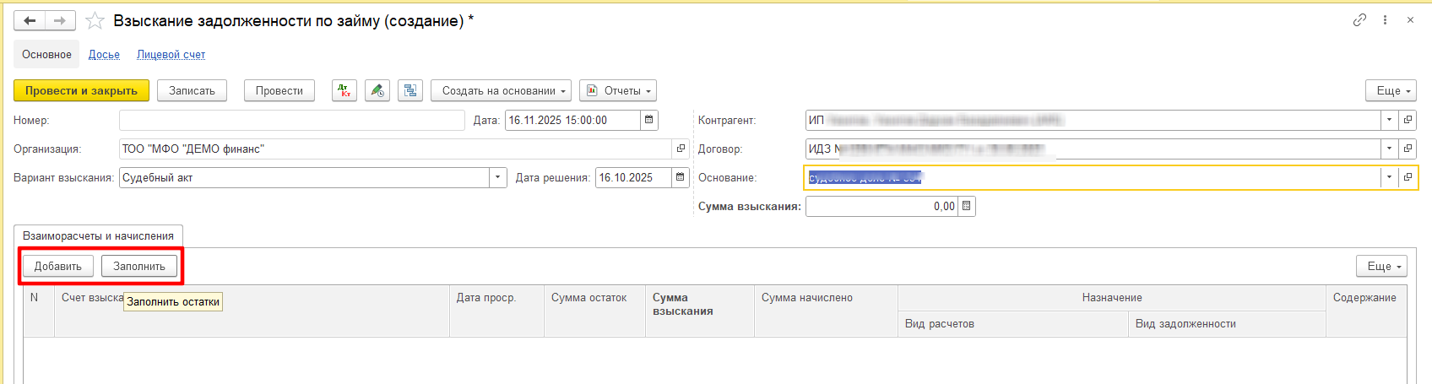Click the Организация field ТОО МФО ДЕМО финанс
This screenshot has height=384, width=1432.
(x=396, y=149)
